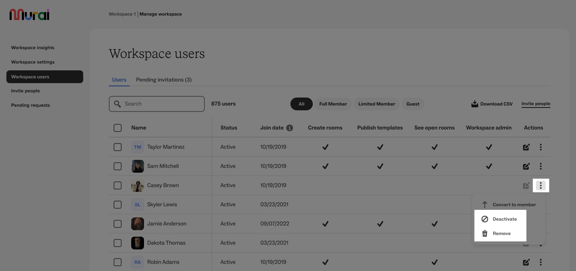Open the three-dot actions menu for Skyler Lewis
576x271 pixels.
pos(541,204)
